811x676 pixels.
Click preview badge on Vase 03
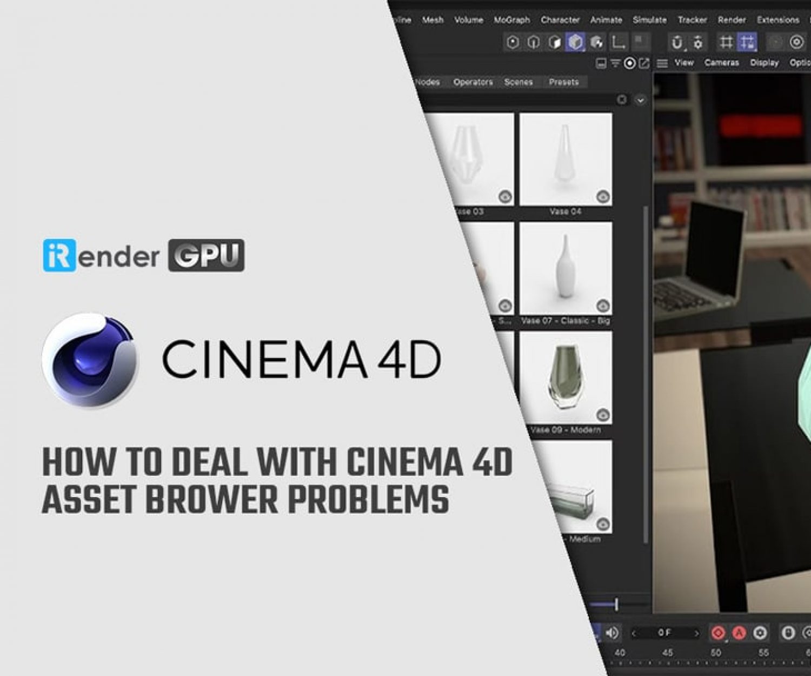point(505,197)
